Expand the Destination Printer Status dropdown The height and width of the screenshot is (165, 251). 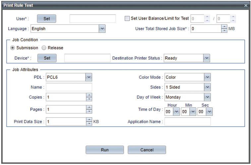coord(207,58)
